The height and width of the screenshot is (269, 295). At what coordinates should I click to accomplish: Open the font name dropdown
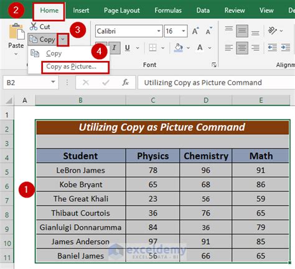click(159, 31)
